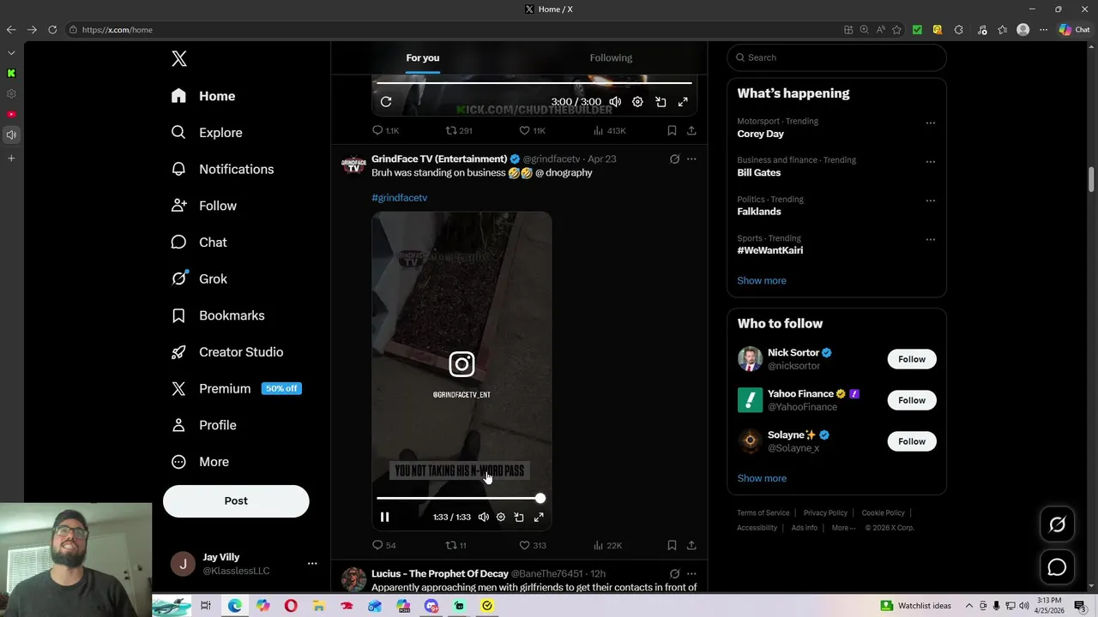This screenshot has height=617, width=1098.
Task: Open the floating Grok button
Action: (x=1057, y=524)
